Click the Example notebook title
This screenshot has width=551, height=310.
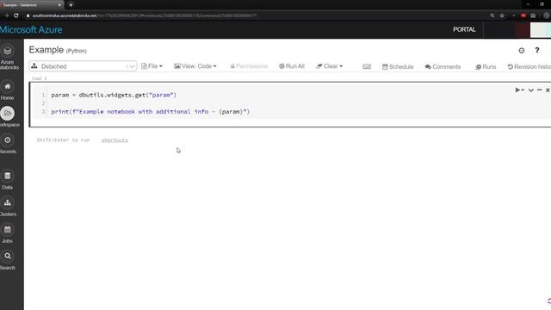(x=46, y=50)
